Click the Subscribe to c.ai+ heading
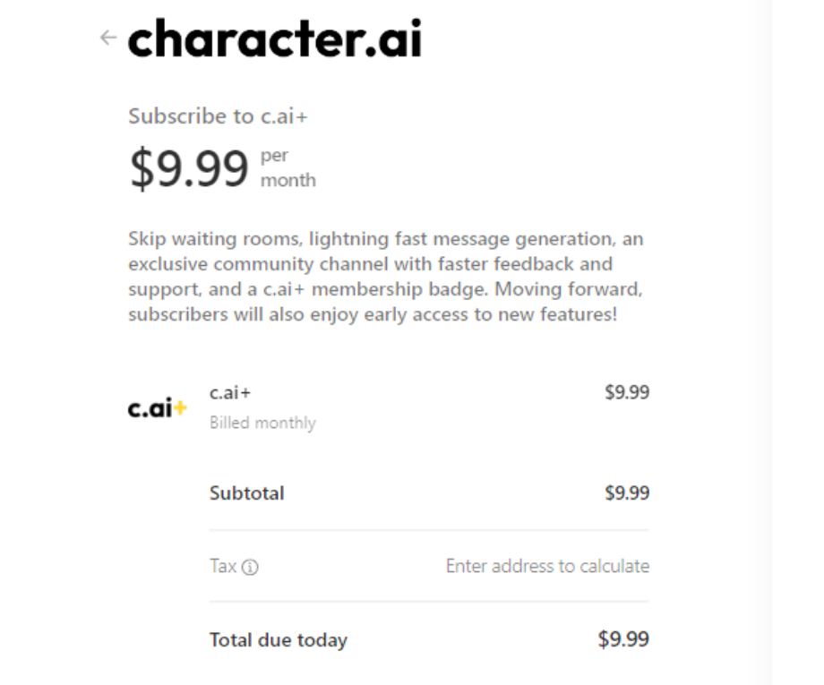824x685 pixels. click(218, 116)
